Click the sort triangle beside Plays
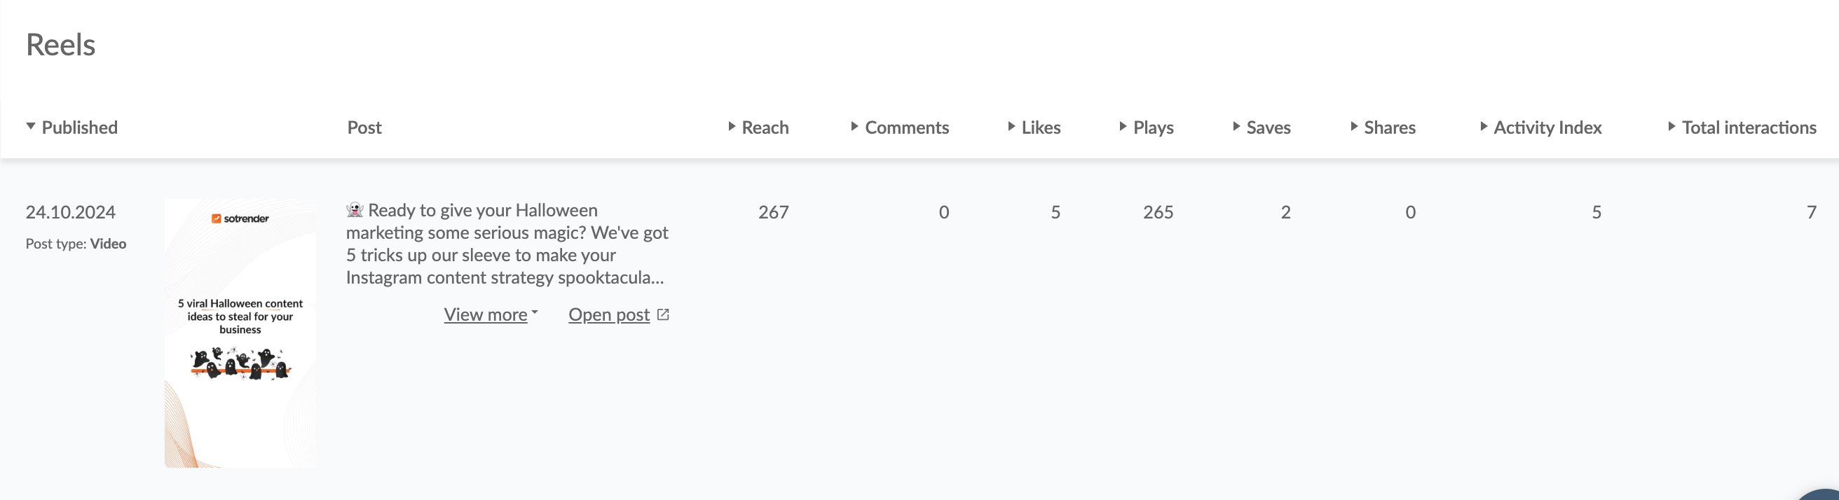This screenshot has width=1839, height=500. 1123,126
